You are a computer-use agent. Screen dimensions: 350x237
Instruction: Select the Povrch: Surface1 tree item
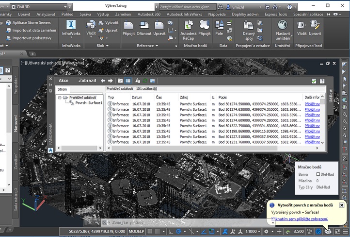[89, 103]
